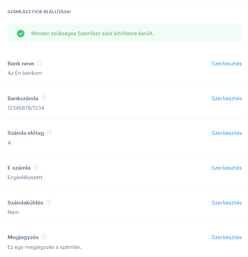The image size is (248, 257).
Task: Click the question mark beside Számla előtag
Action: (x=50, y=132)
